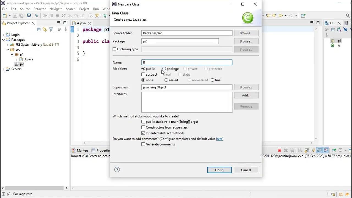Open the Navigate menu
The height and width of the screenshot is (198, 352).
(56, 9)
